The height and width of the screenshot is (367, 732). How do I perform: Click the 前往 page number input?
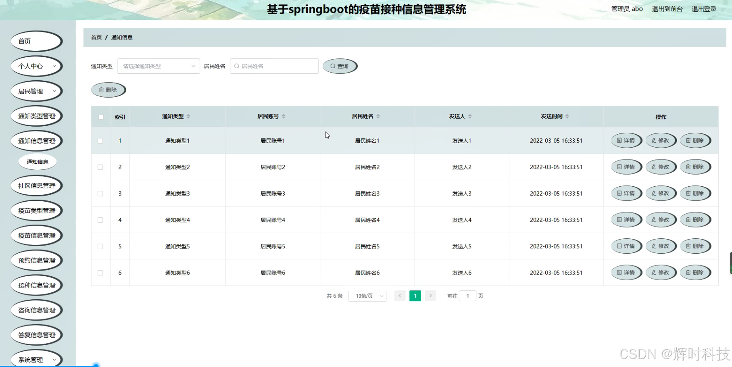[x=467, y=296]
